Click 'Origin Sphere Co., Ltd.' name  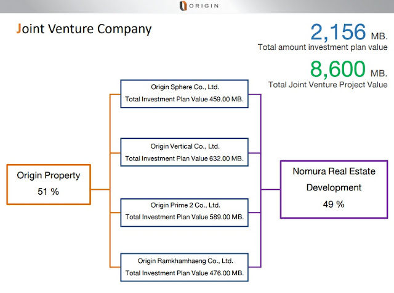click(185, 87)
